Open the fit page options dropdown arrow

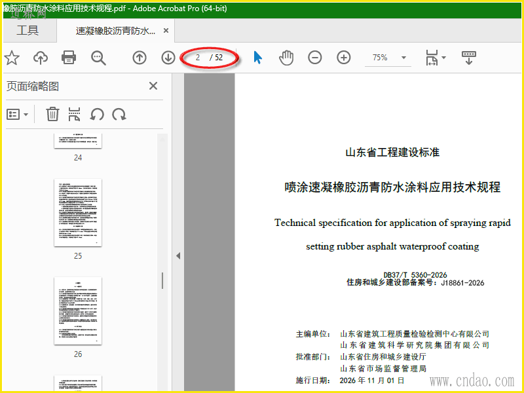(x=444, y=58)
